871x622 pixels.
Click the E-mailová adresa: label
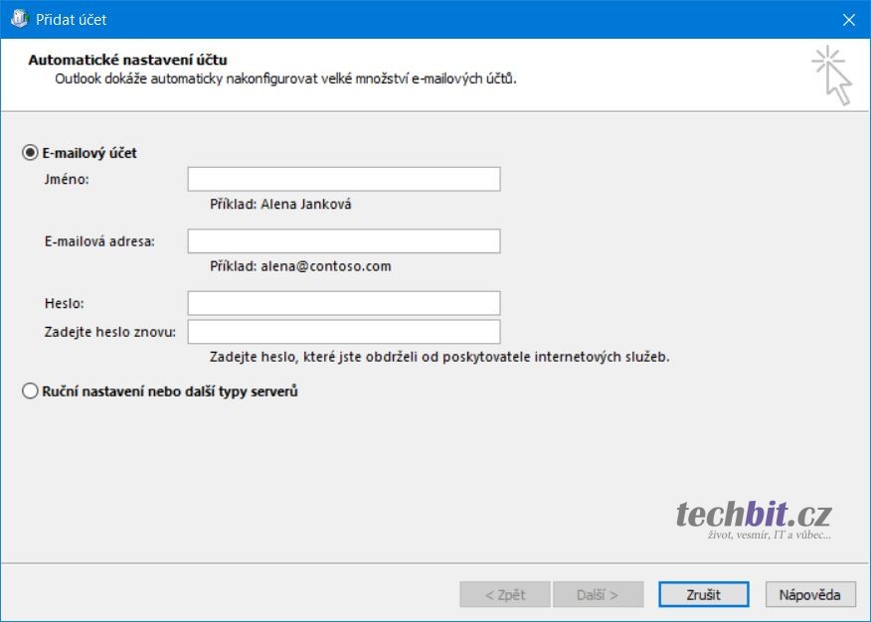coord(99,241)
